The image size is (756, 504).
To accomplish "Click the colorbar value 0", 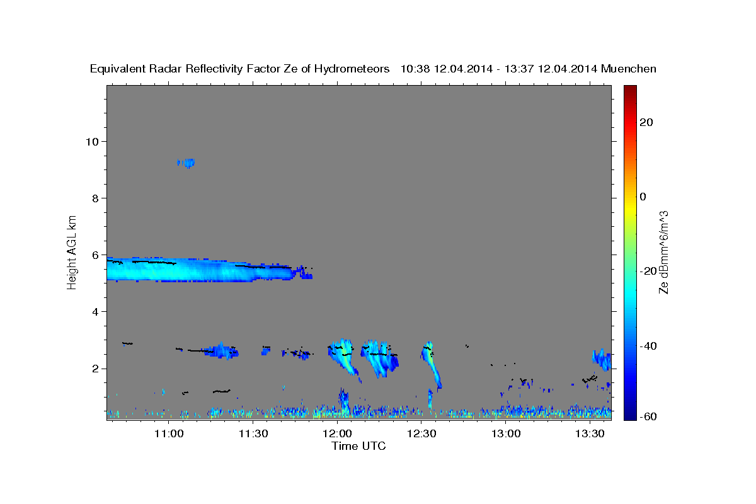I will click(x=644, y=197).
